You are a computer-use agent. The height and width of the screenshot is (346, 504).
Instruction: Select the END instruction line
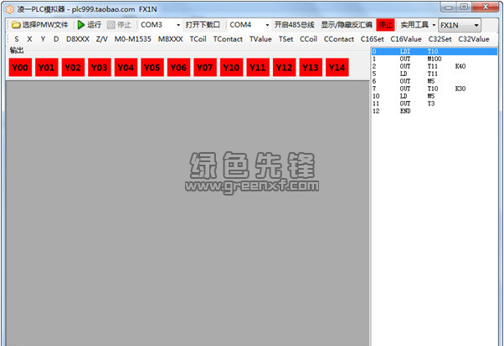(x=405, y=111)
